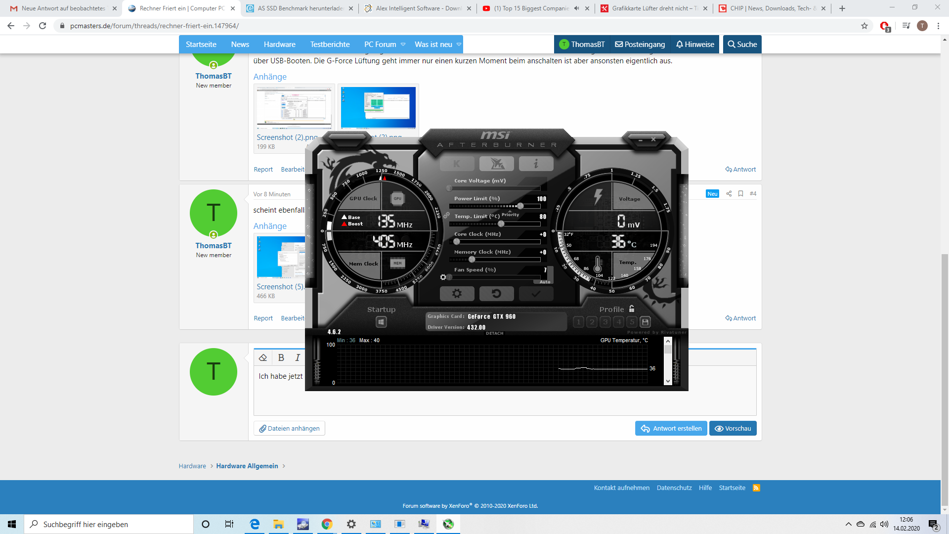Toggle bold formatting in reply editor
This screenshot has width=949, height=534.
click(x=281, y=357)
